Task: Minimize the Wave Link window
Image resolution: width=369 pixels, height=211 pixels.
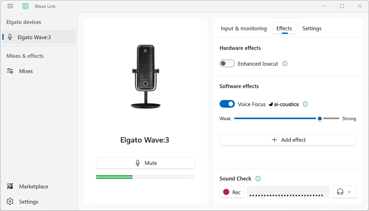Action: pos(324,6)
